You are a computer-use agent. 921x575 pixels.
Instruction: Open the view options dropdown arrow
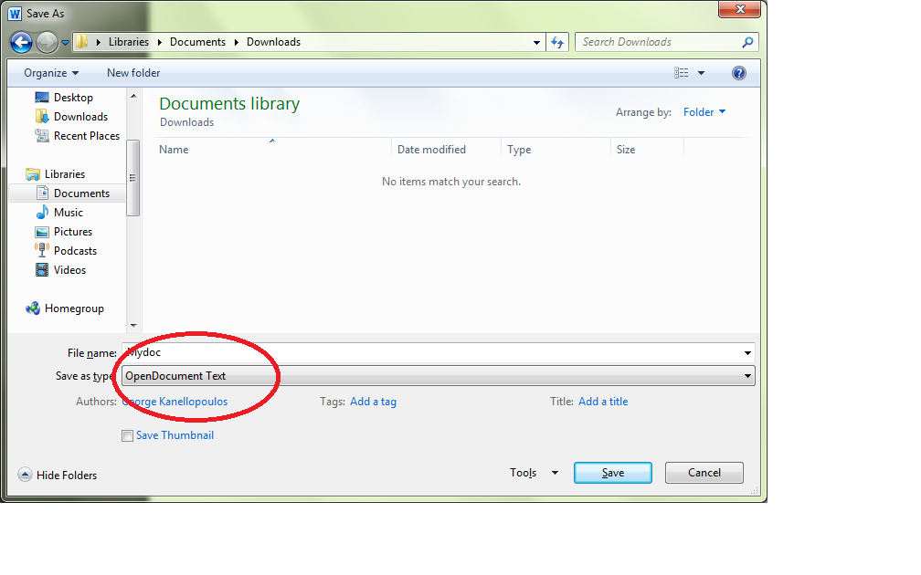(701, 73)
